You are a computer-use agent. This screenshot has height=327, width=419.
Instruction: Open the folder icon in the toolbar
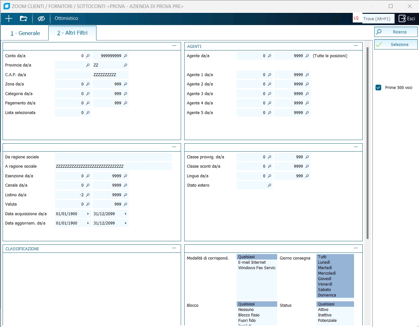click(x=23, y=19)
